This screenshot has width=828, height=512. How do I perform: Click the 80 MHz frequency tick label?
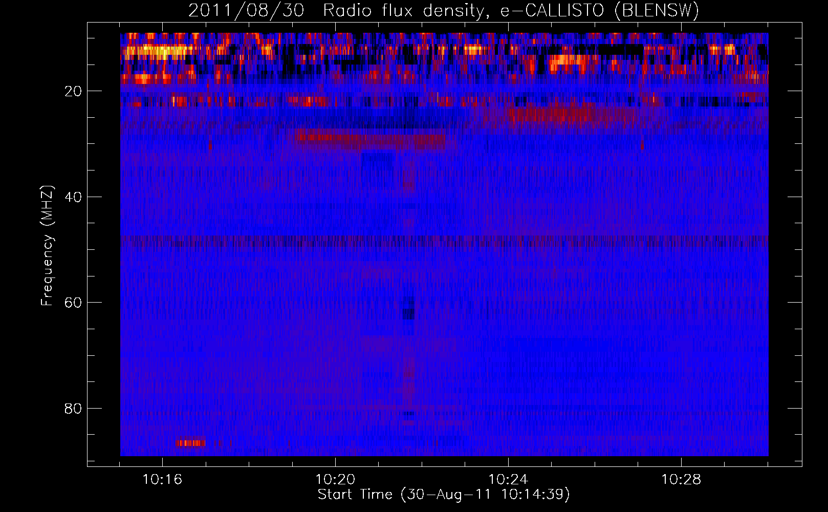point(73,409)
